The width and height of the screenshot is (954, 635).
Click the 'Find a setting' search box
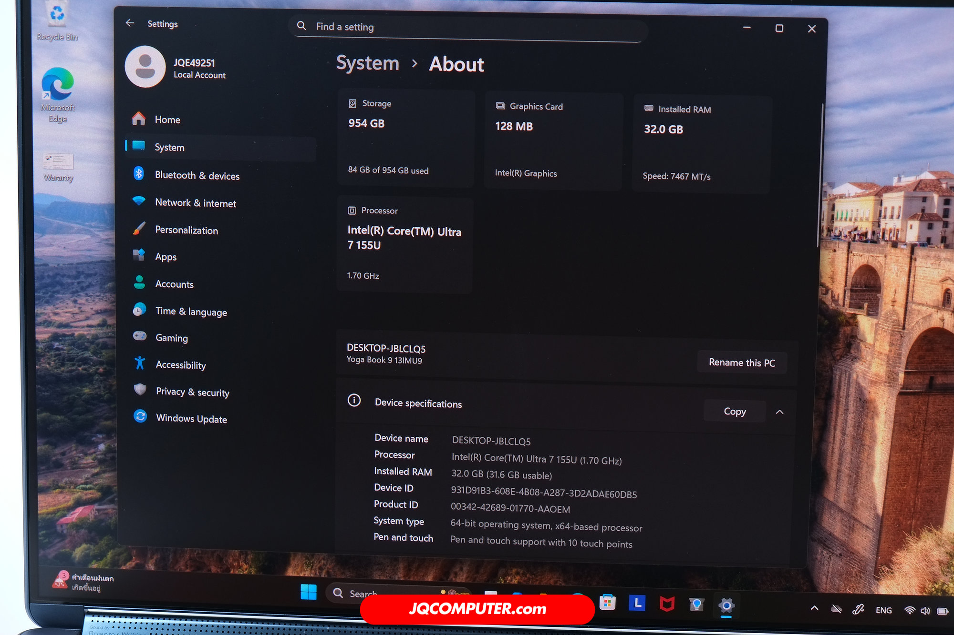pyautogui.click(x=467, y=28)
